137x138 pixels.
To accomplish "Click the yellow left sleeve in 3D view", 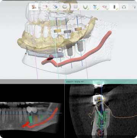I will point(57,31).
